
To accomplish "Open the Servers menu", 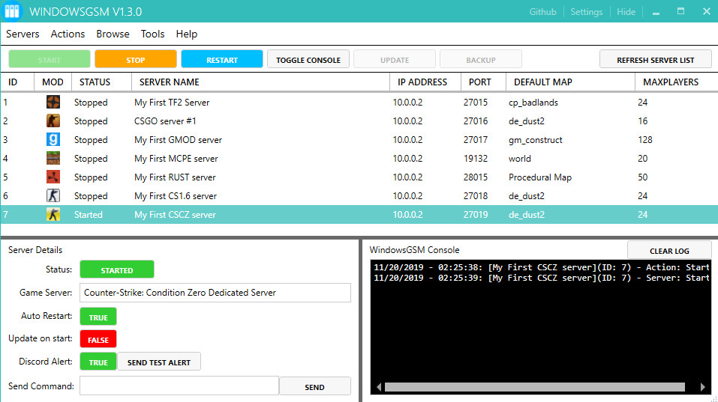I will coord(23,34).
